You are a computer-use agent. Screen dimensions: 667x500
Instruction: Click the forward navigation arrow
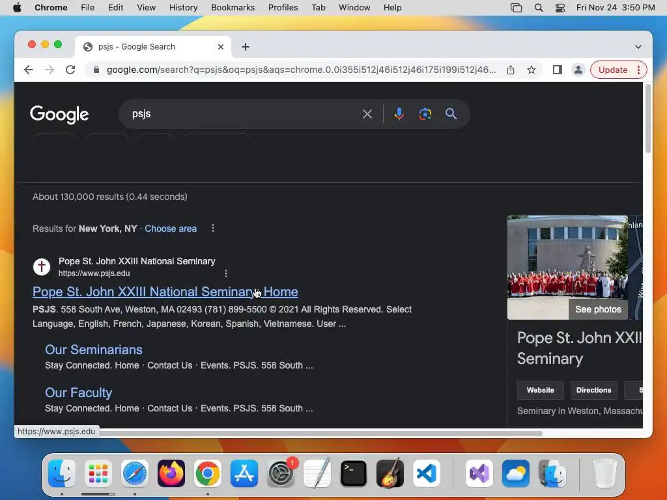click(50, 70)
